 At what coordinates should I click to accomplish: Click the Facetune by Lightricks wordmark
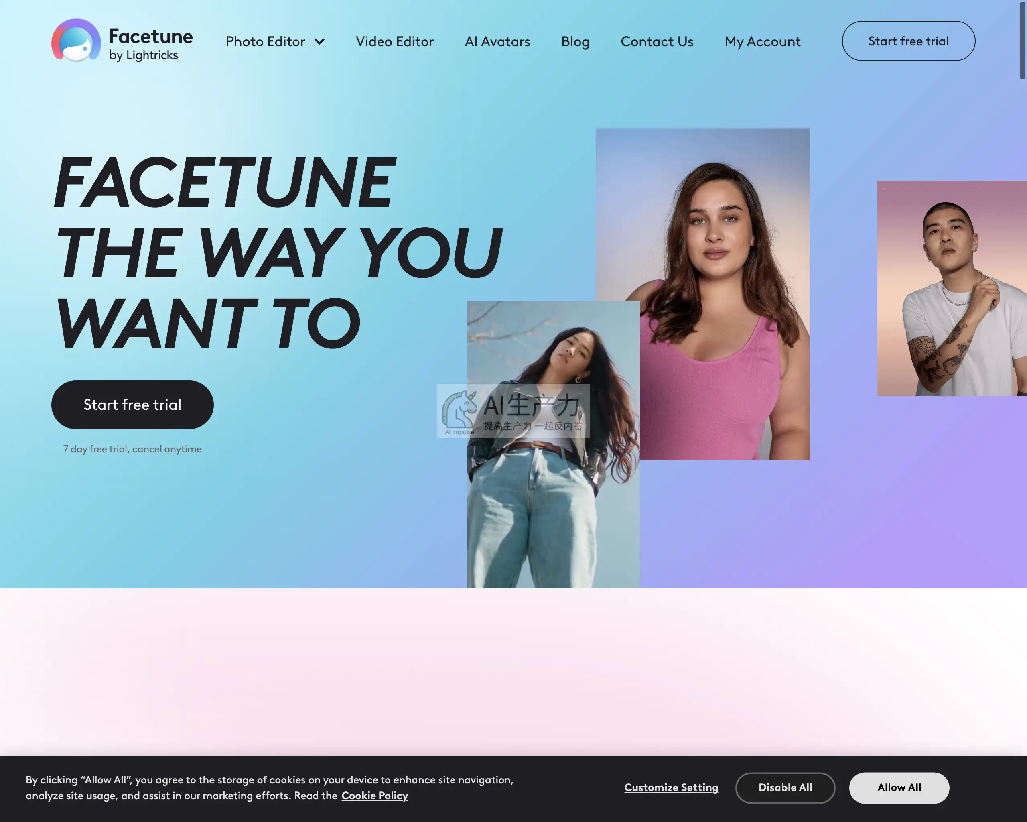150,44
